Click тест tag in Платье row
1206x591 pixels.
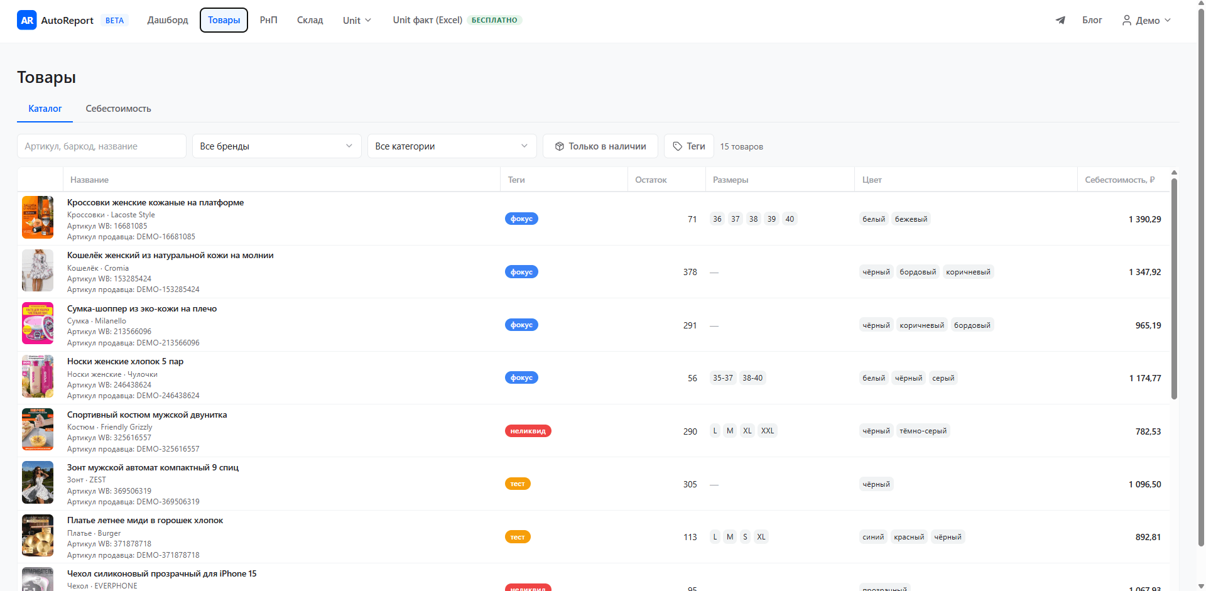click(x=518, y=537)
